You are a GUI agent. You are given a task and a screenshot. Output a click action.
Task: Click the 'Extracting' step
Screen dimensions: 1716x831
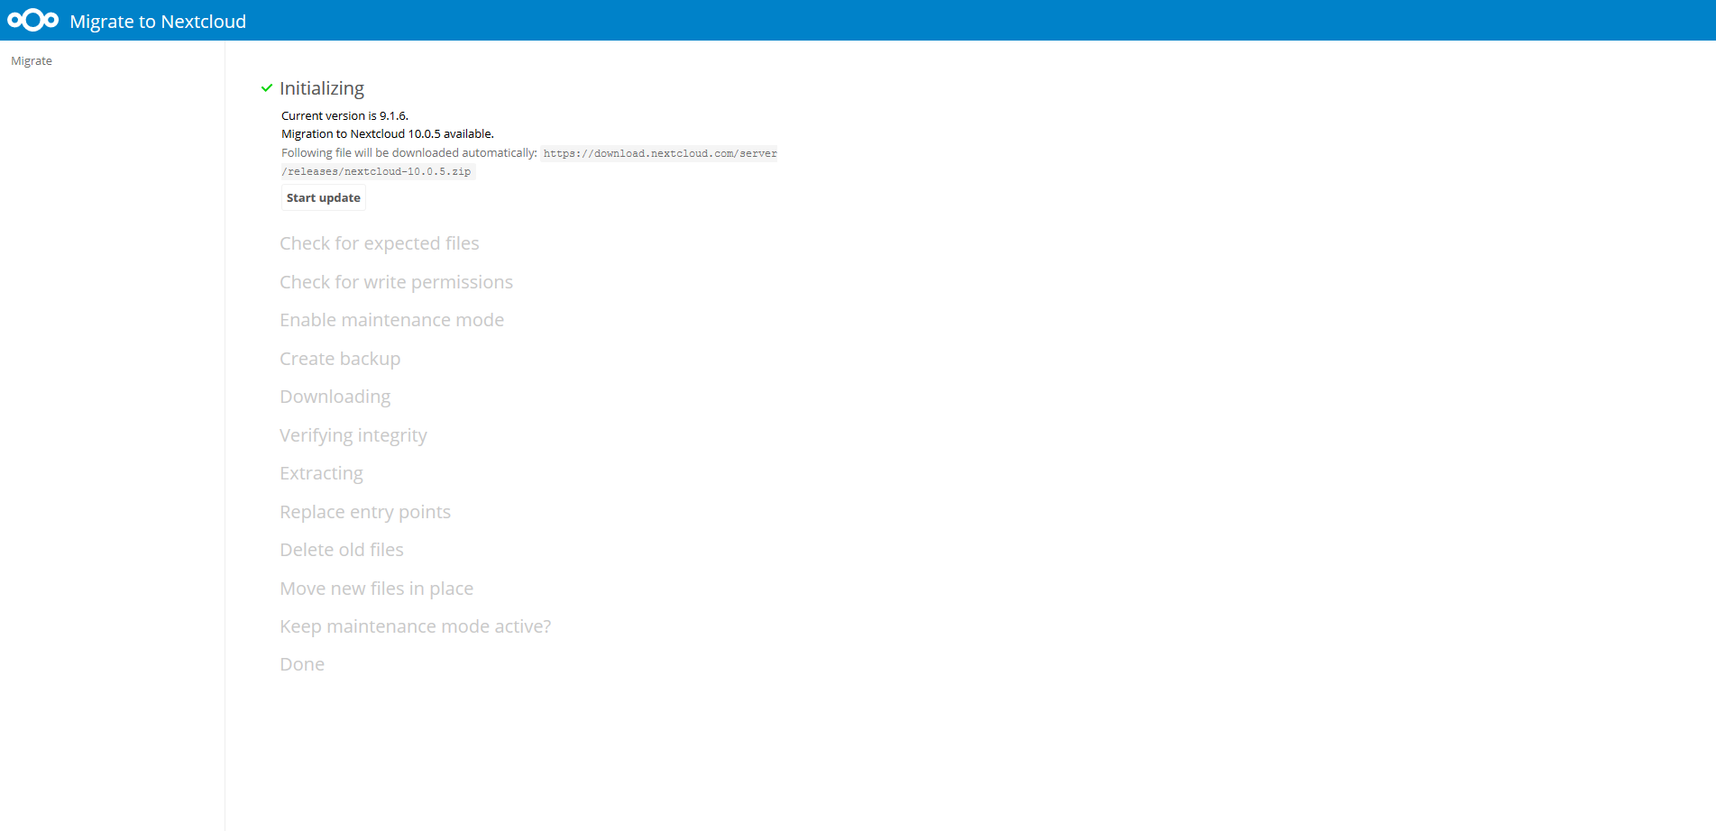(x=322, y=473)
